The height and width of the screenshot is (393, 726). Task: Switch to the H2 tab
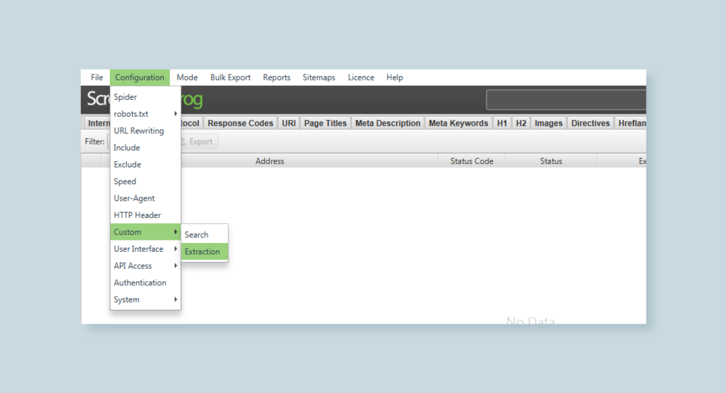(x=521, y=124)
